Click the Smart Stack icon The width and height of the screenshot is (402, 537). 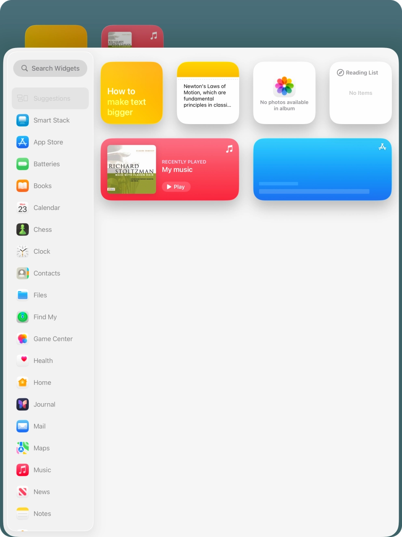coord(23,120)
